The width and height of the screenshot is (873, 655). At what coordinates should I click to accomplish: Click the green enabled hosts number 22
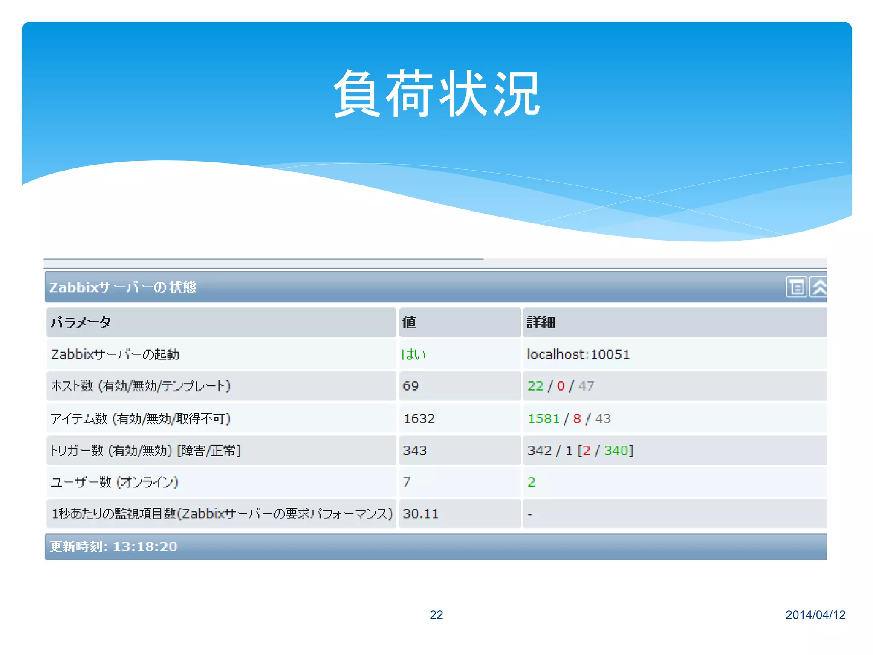(x=535, y=386)
